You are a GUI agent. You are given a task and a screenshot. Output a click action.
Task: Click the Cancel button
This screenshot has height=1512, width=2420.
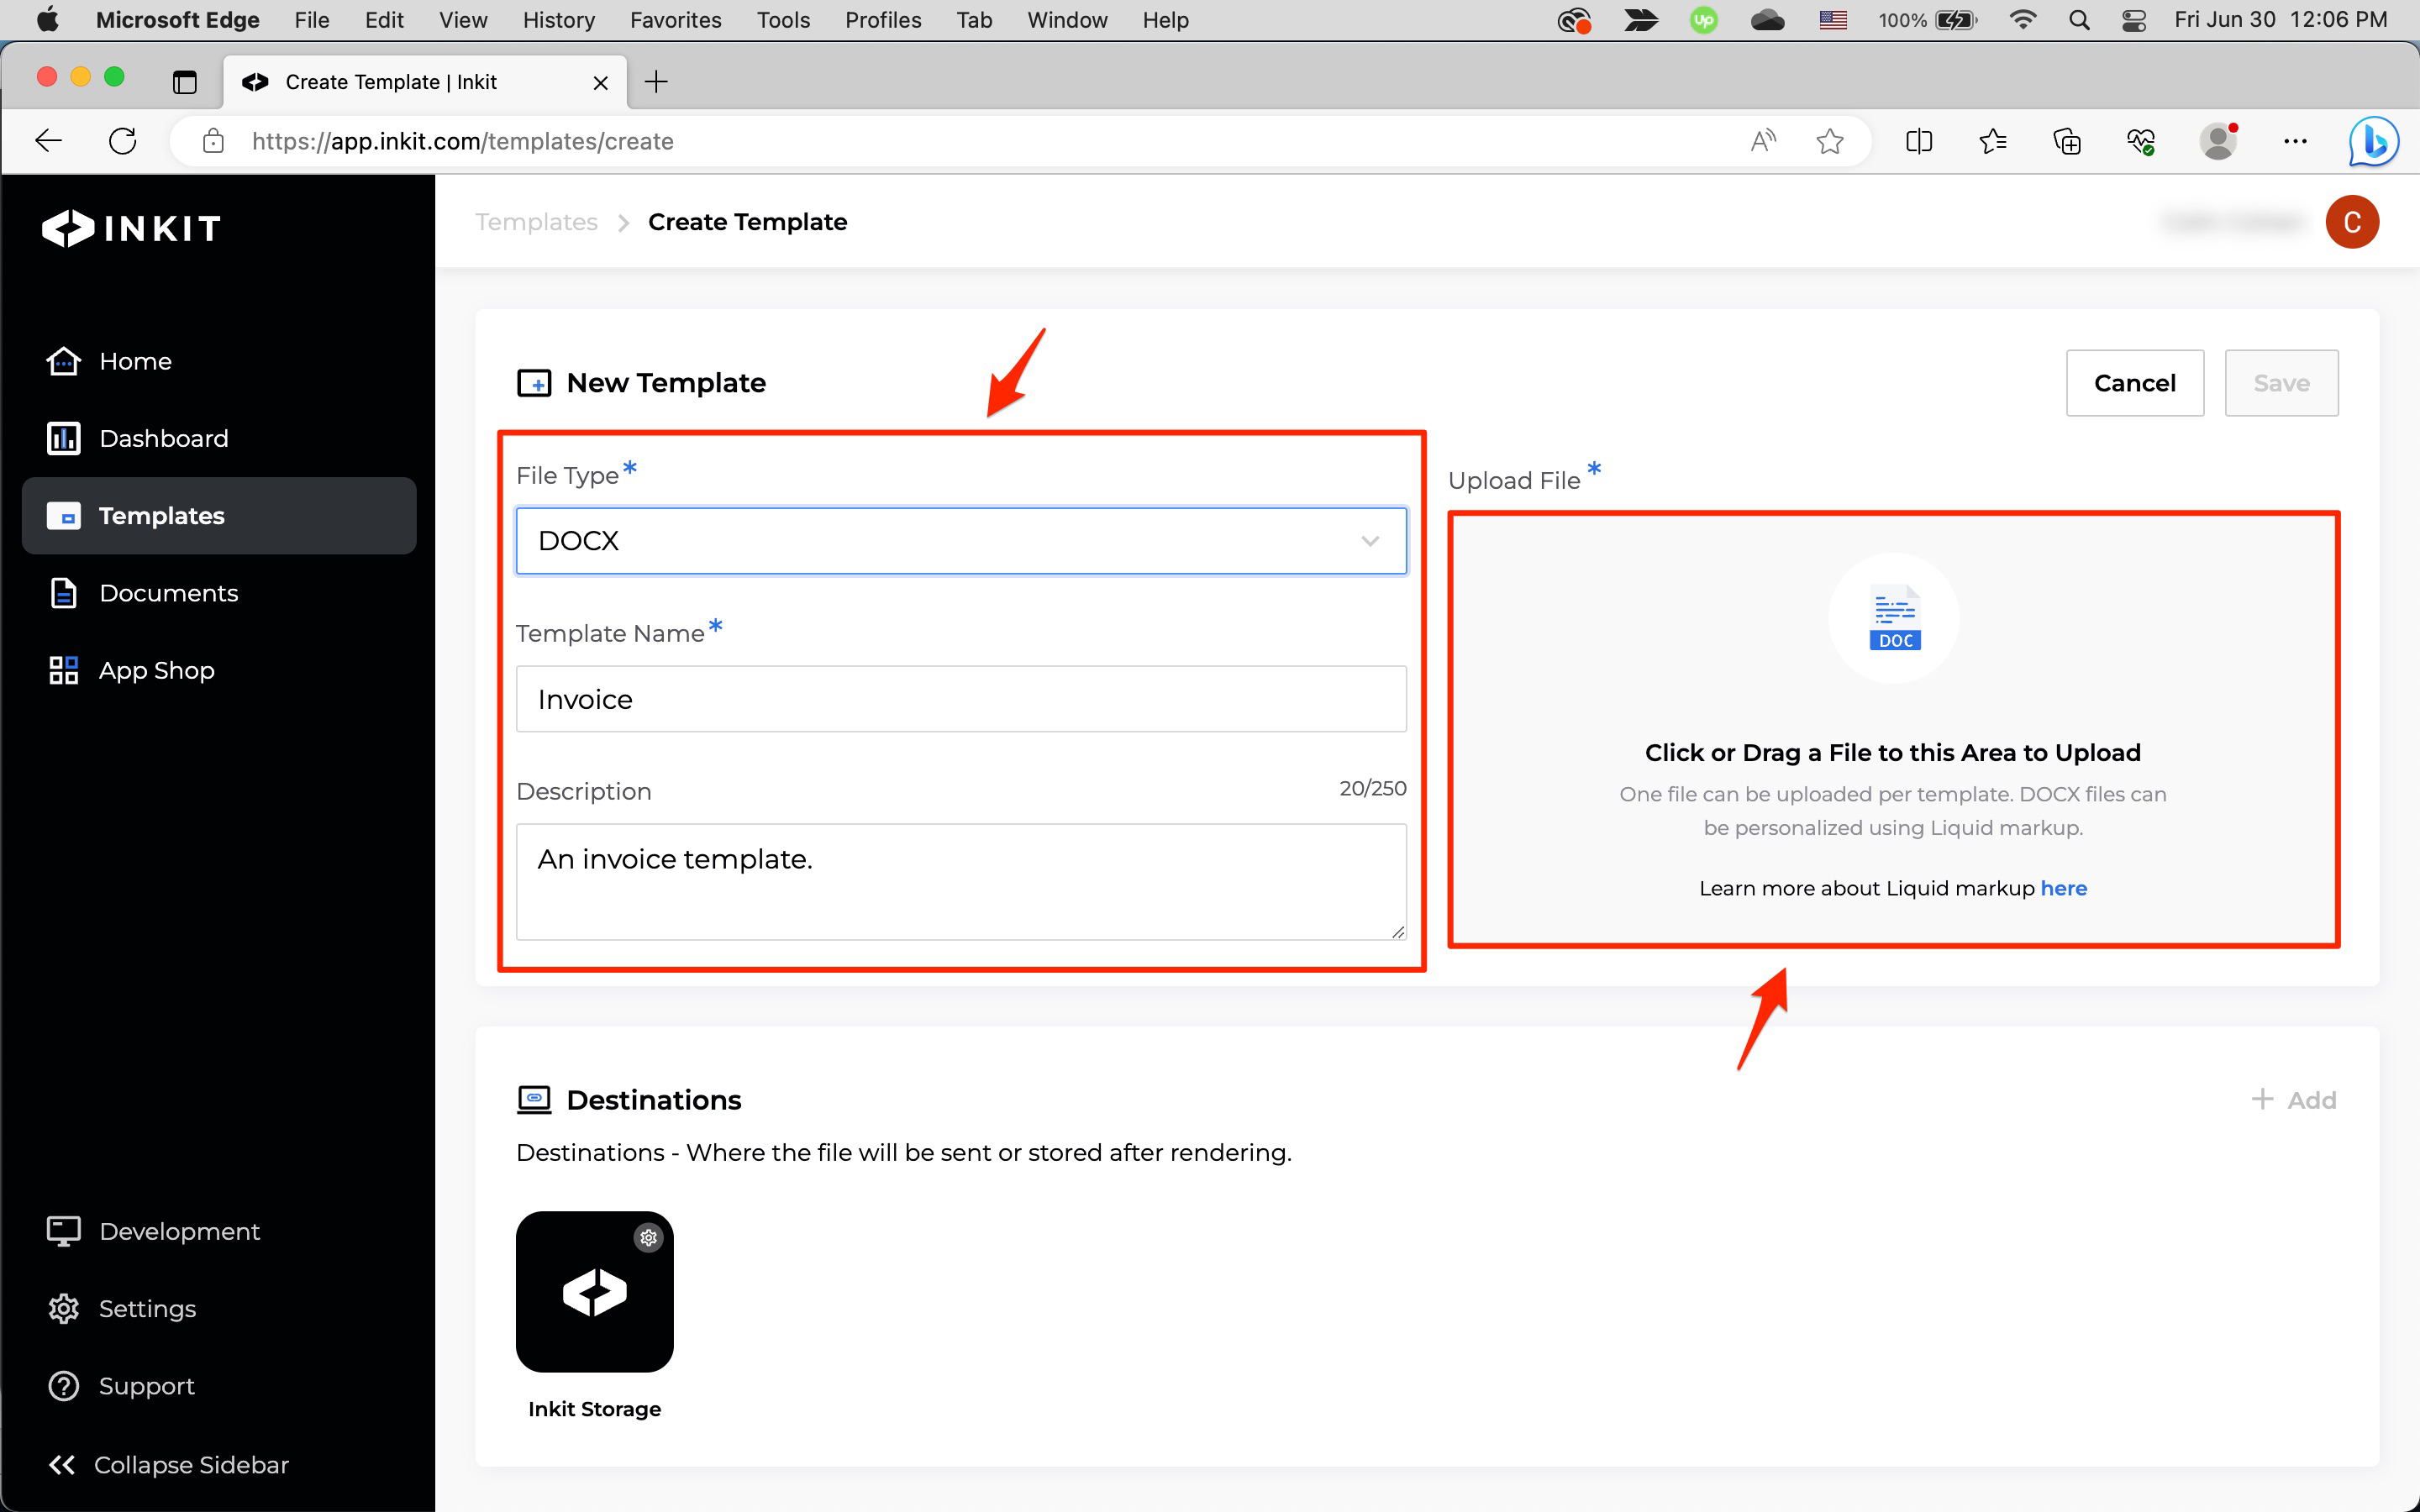(2134, 383)
